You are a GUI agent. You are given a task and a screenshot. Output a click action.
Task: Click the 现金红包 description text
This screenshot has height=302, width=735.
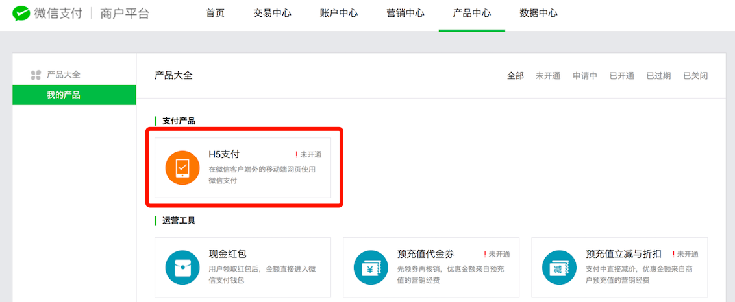pos(262,275)
